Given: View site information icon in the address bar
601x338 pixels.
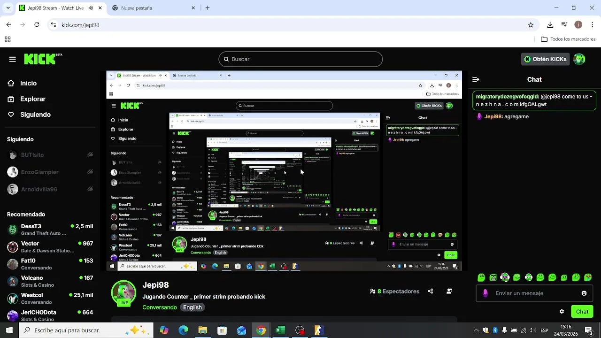Looking at the screenshot, I should click(x=54, y=25).
